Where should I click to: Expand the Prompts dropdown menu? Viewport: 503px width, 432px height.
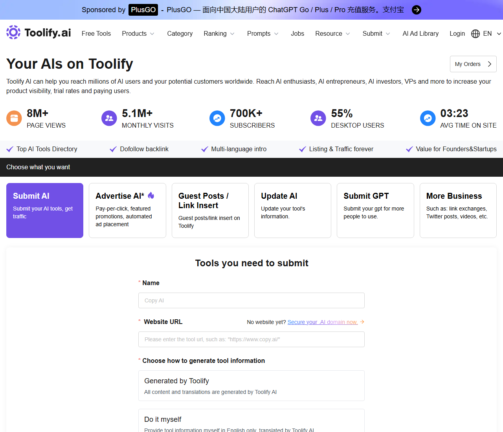pyautogui.click(x=263, y=34)
